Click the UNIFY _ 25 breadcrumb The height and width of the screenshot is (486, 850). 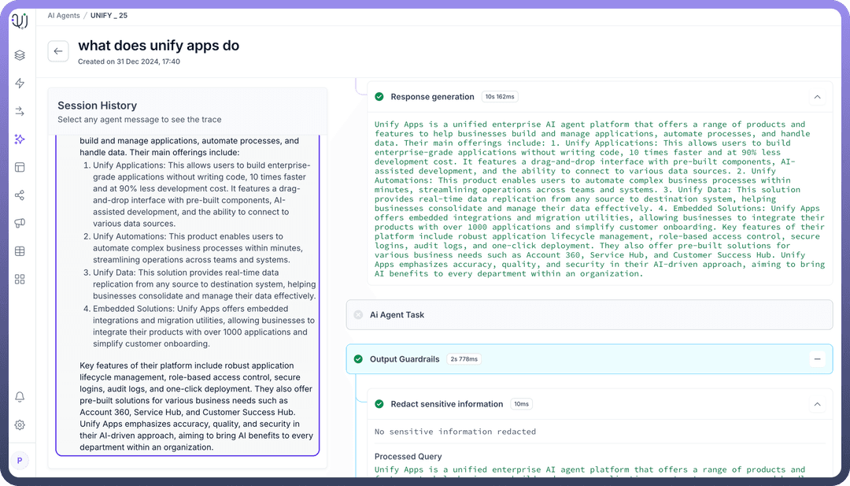[x=109, y=16]
